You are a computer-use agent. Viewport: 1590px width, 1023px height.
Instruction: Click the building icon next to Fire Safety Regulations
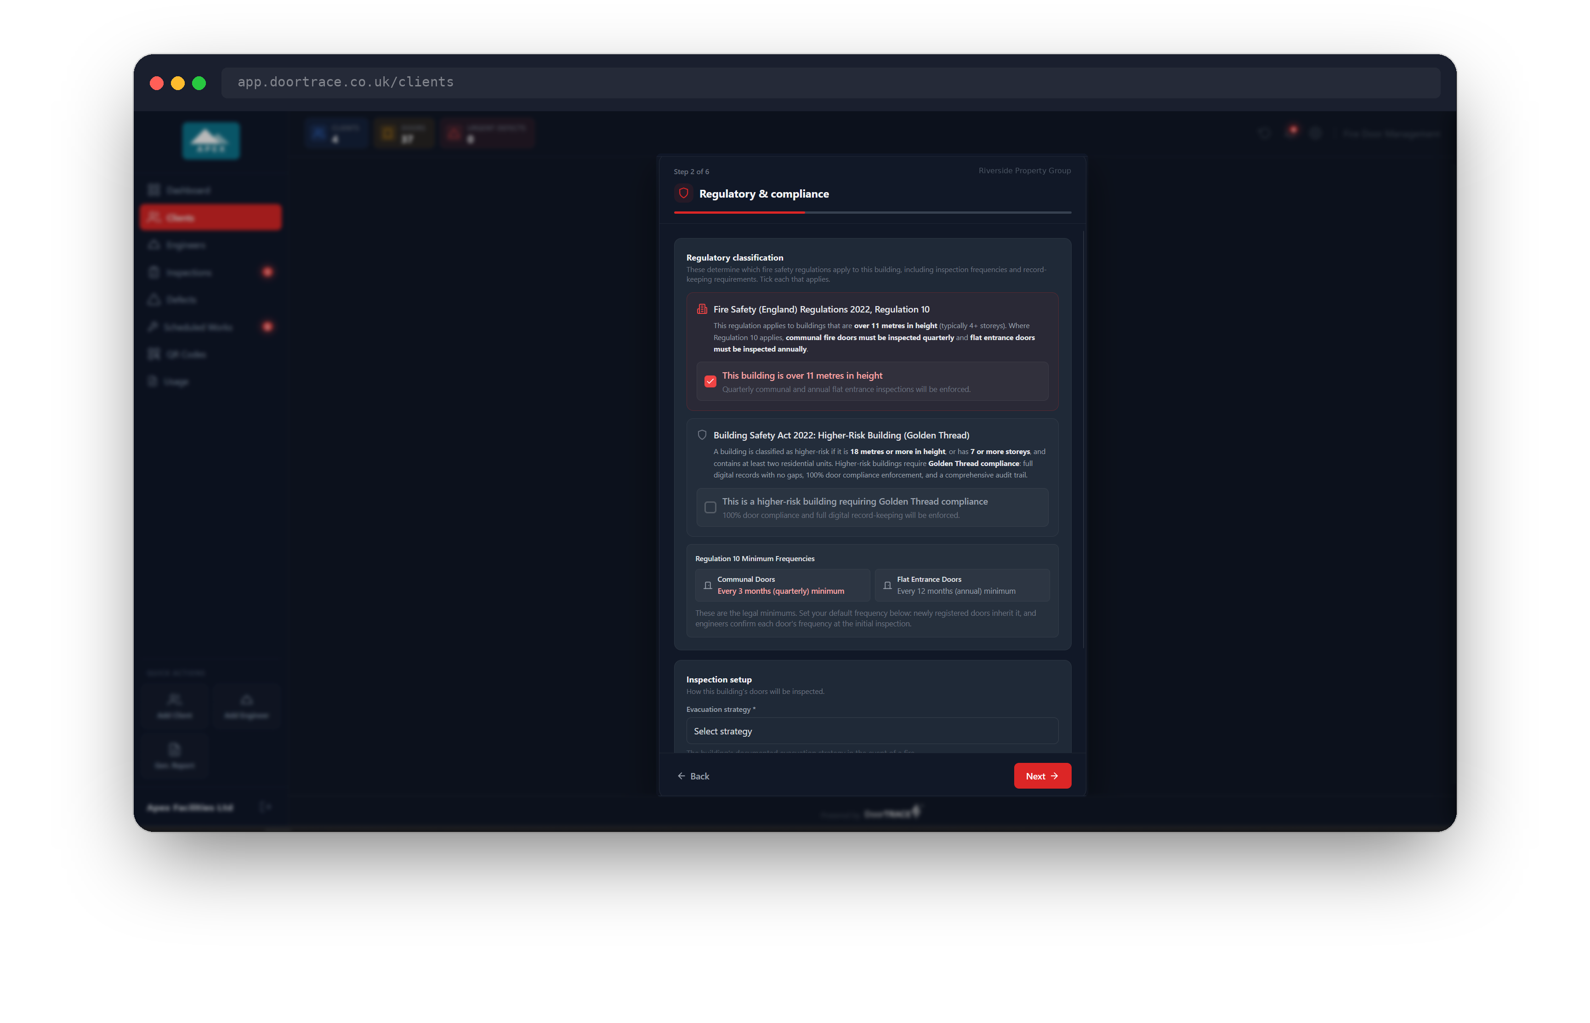pyautogui.click(x=702, y=309)
